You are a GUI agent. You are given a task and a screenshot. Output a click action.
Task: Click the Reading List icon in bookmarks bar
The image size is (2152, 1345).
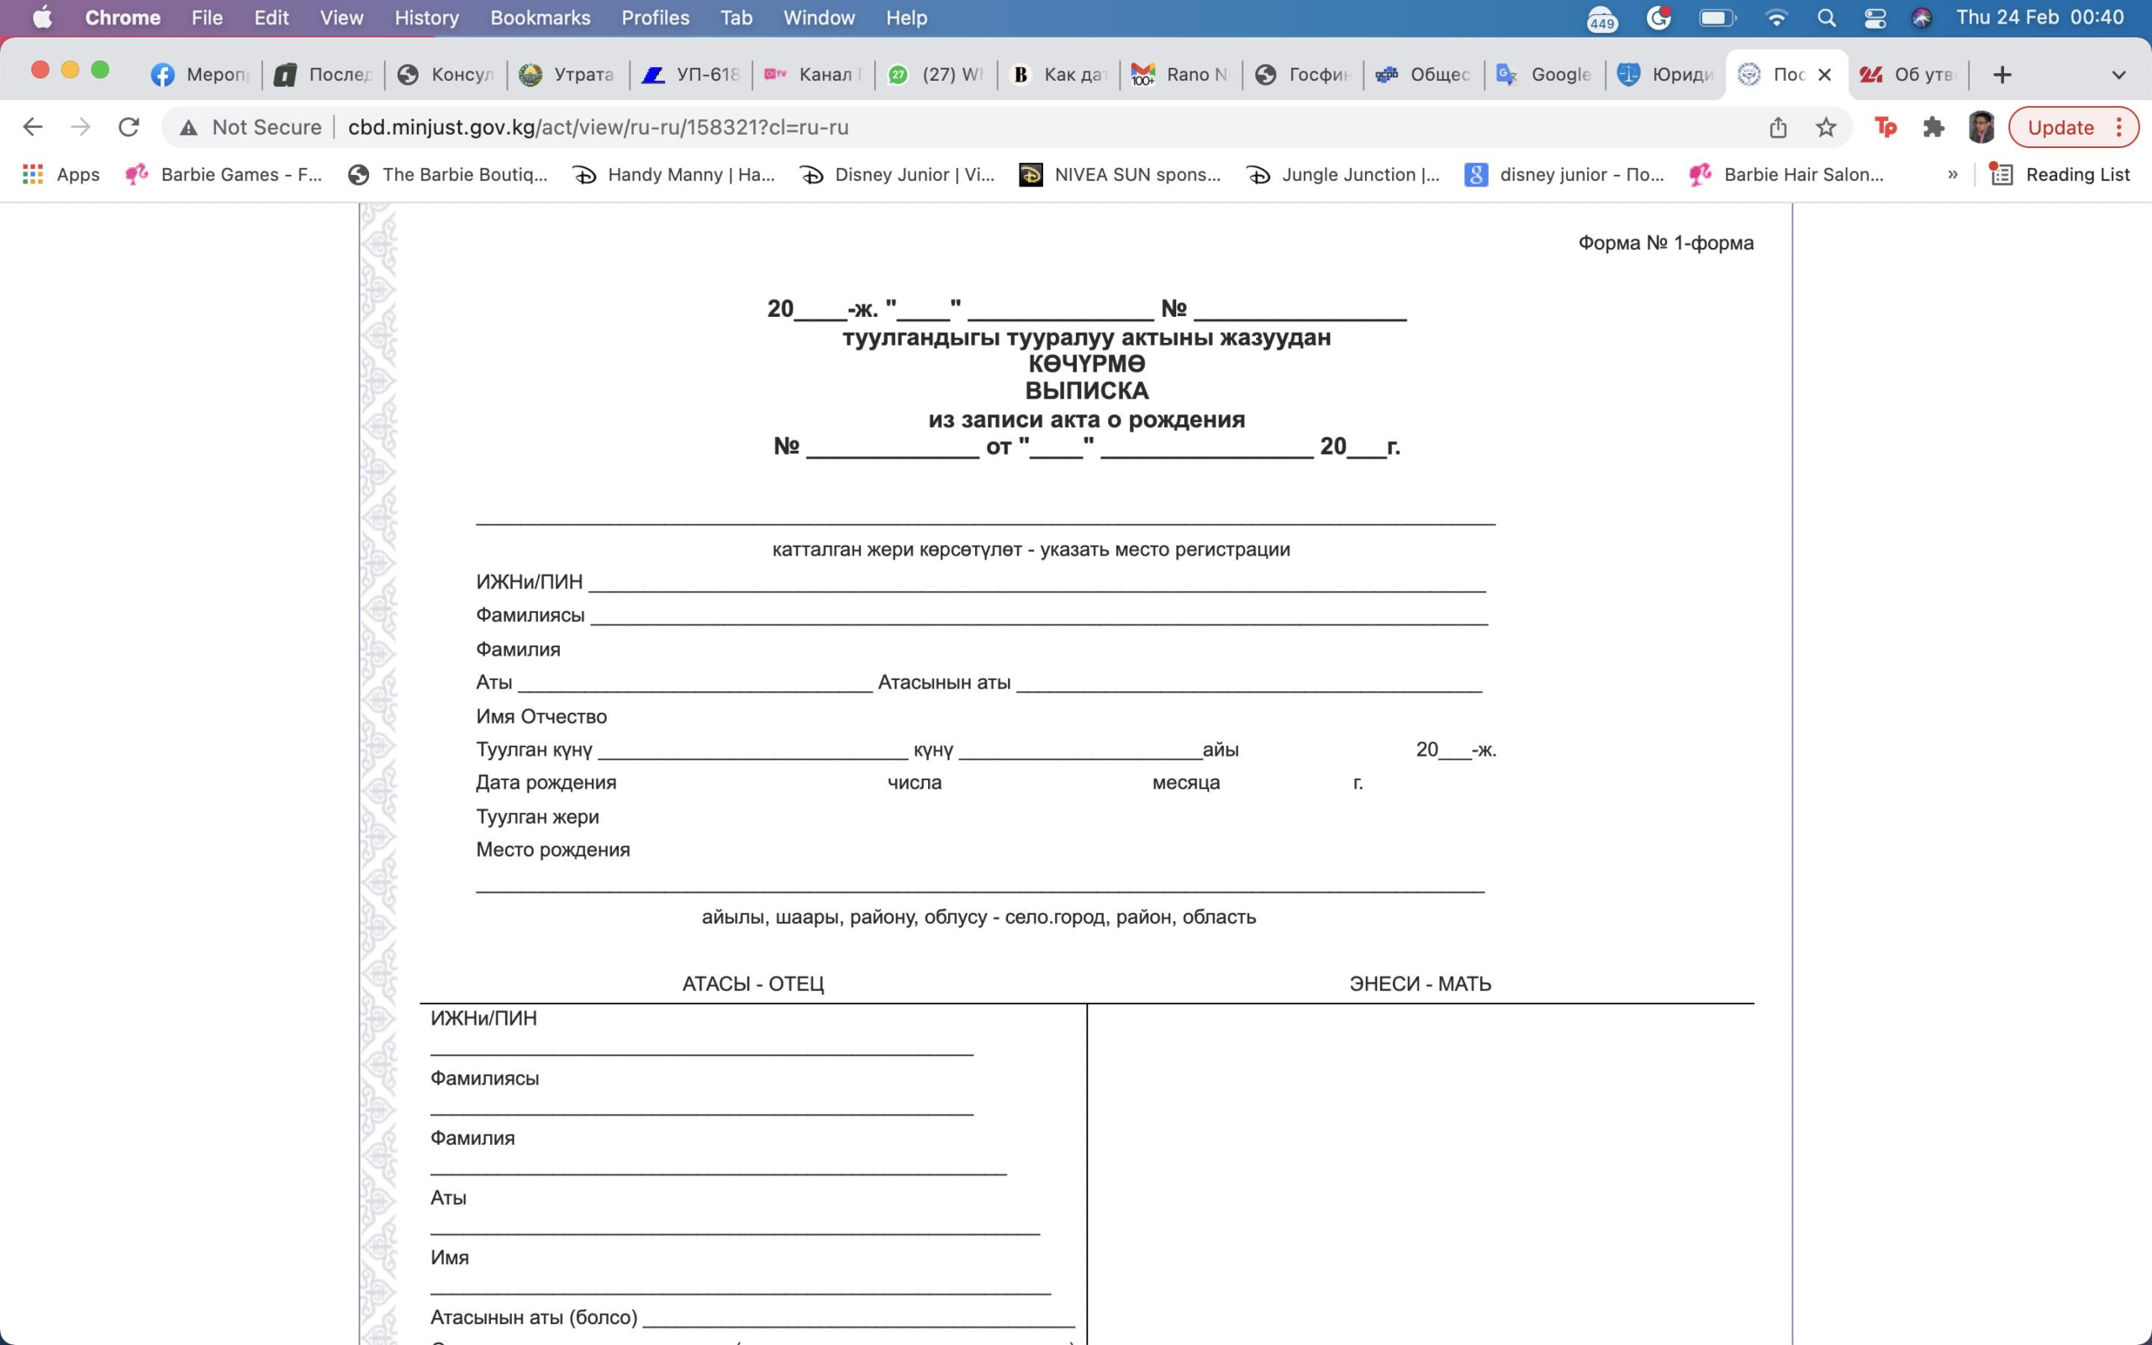(x=1999, y=173)
